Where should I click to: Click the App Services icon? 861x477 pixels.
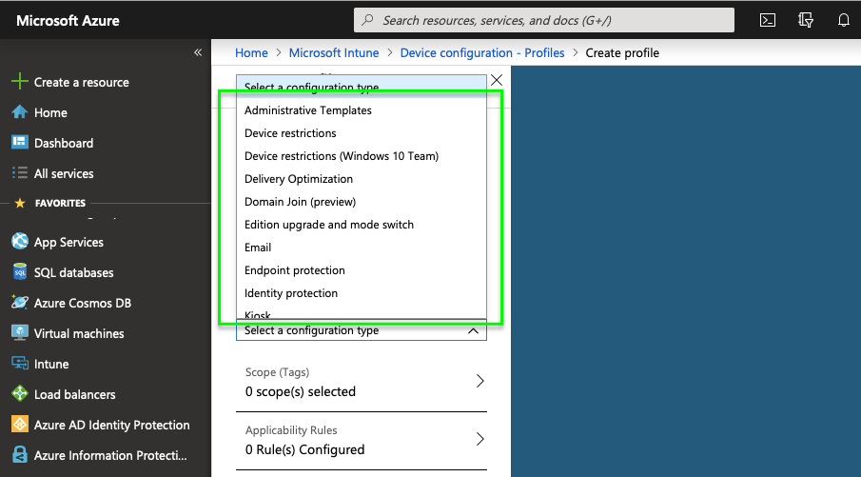click(20, 241)
